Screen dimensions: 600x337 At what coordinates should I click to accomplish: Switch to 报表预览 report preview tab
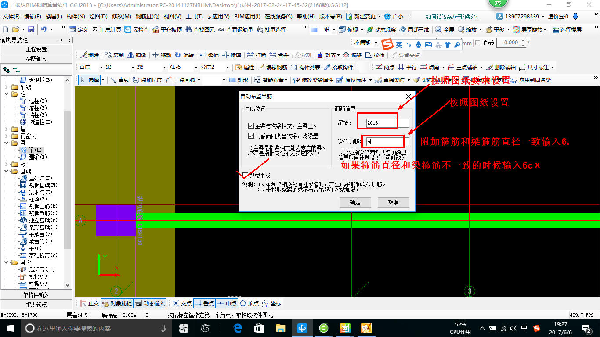(x=36, y=305)
